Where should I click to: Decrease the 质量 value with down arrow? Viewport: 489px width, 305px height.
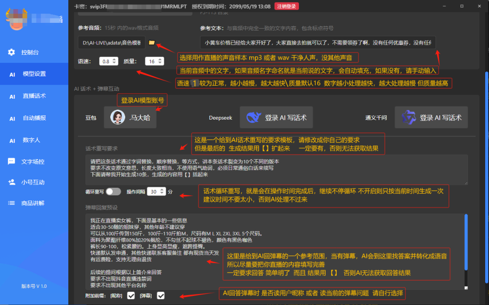(x=160, y=63)
